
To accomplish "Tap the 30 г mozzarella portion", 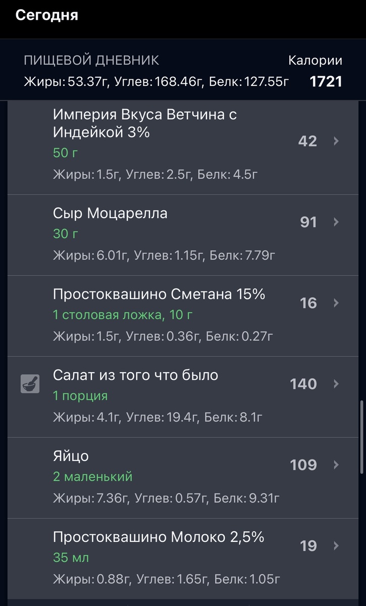I will [x=66, y=234].
